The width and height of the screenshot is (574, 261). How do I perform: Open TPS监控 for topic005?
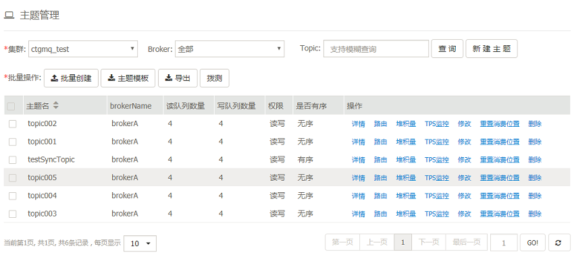point(437,178)
